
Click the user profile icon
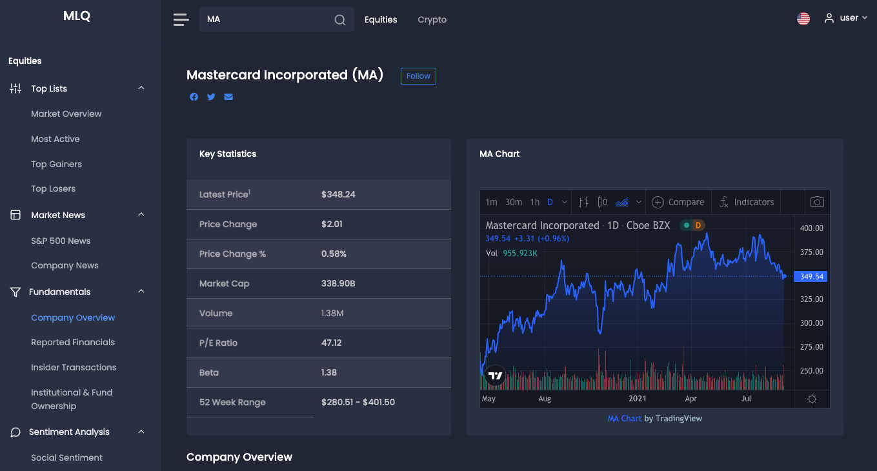click(x=829, y=18)
